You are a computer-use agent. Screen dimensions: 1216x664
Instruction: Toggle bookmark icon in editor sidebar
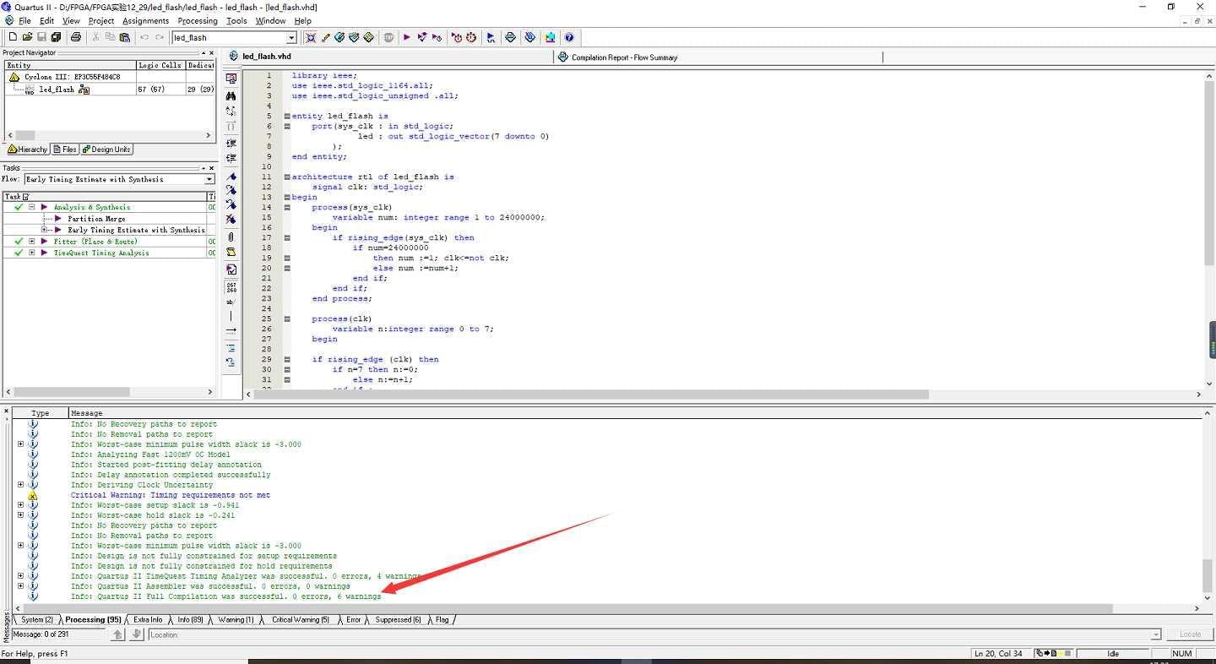coord(231,177)
